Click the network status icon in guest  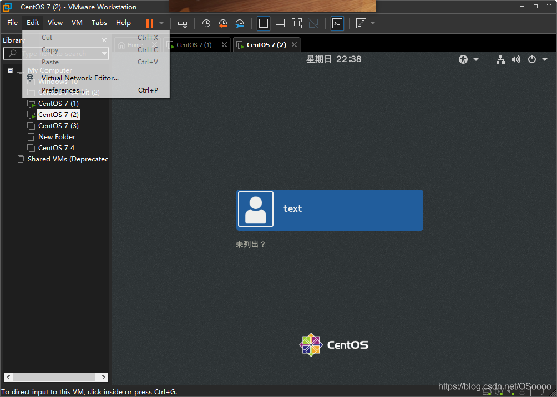tap(500, 60)
